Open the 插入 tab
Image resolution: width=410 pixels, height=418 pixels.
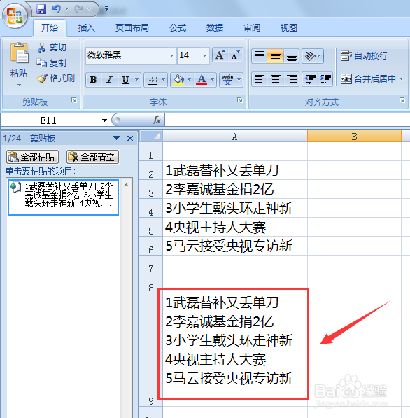click(87, 28)
